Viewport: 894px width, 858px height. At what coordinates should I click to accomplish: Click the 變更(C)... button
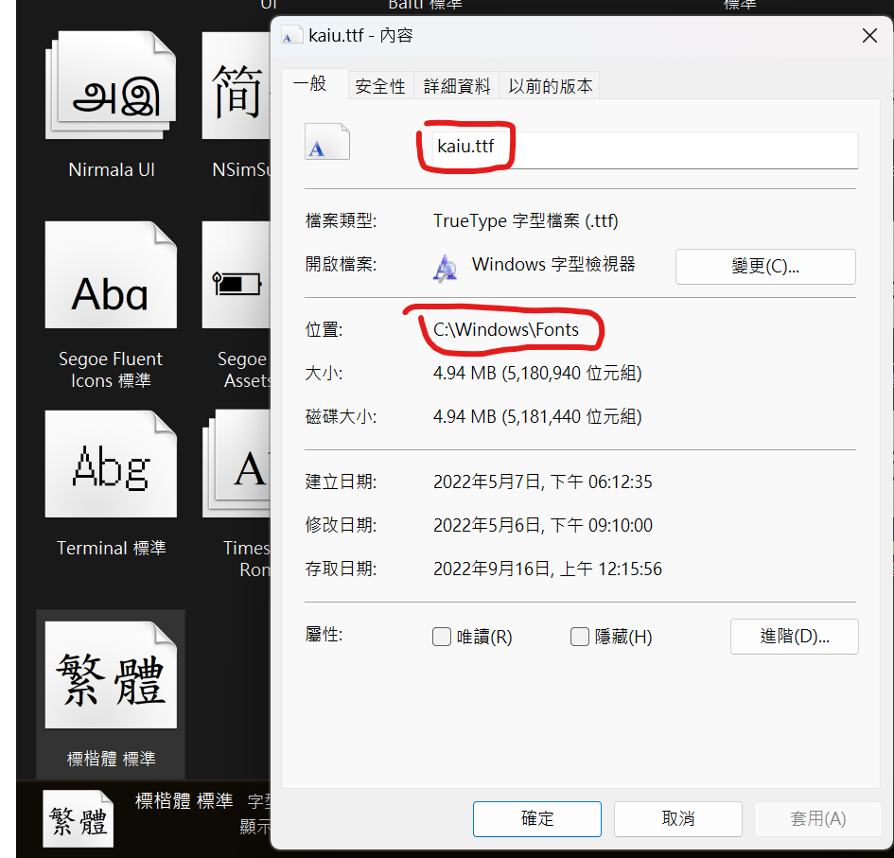click(x=765, y=266)
